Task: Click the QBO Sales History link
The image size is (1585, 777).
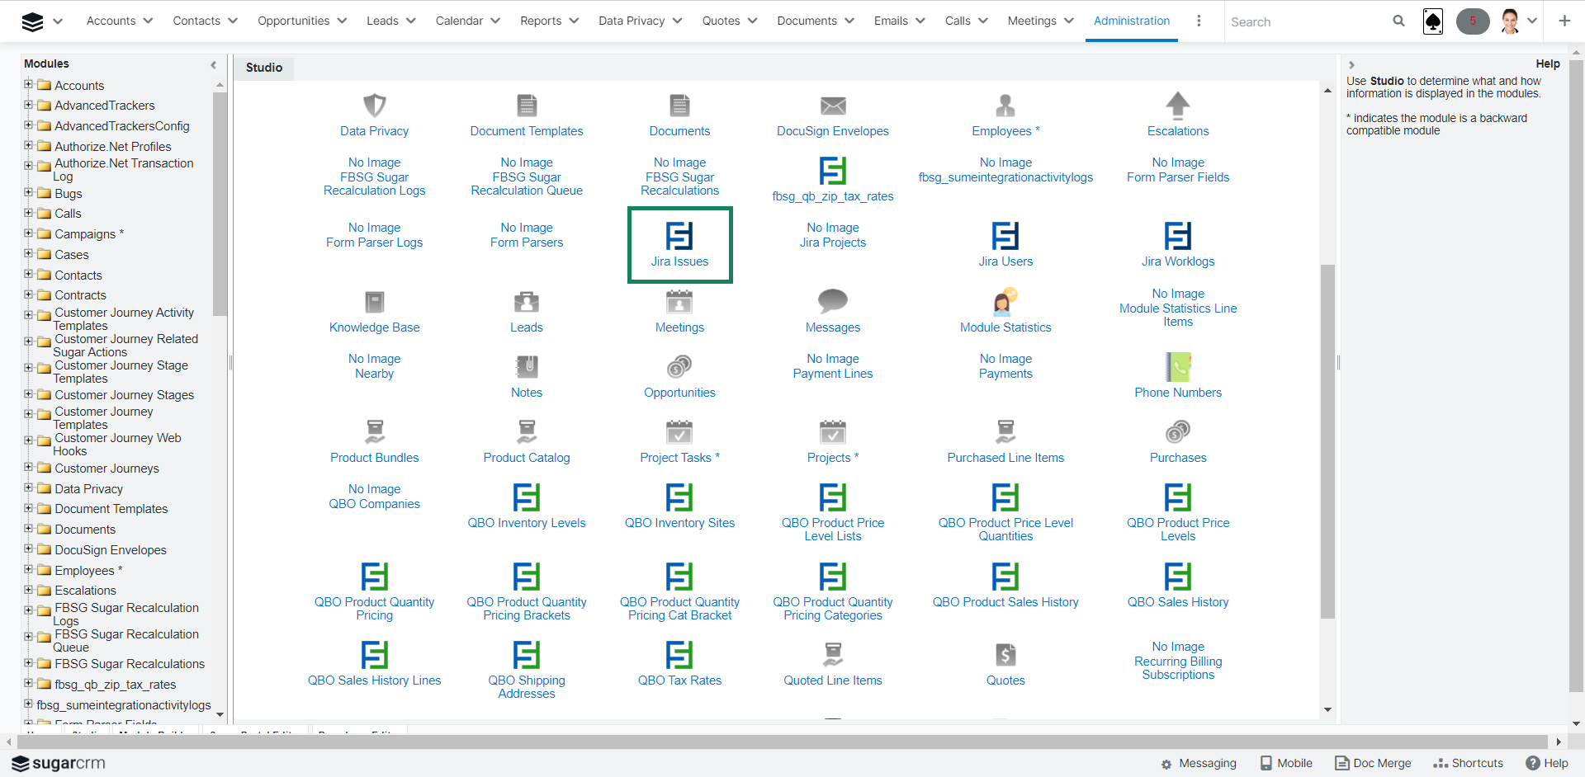Action: (x=1177, y=602)
